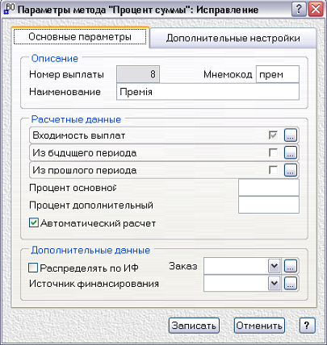Click the Записать button
The image size is (327, 345).
[194, 326]
